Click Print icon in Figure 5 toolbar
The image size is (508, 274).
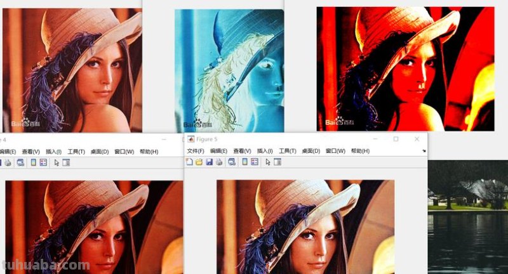pos(219,162)
